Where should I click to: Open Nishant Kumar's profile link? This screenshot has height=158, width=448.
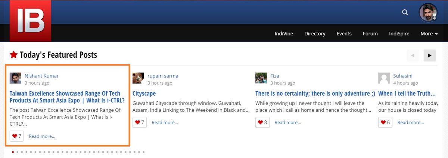[x=41, y=76]
